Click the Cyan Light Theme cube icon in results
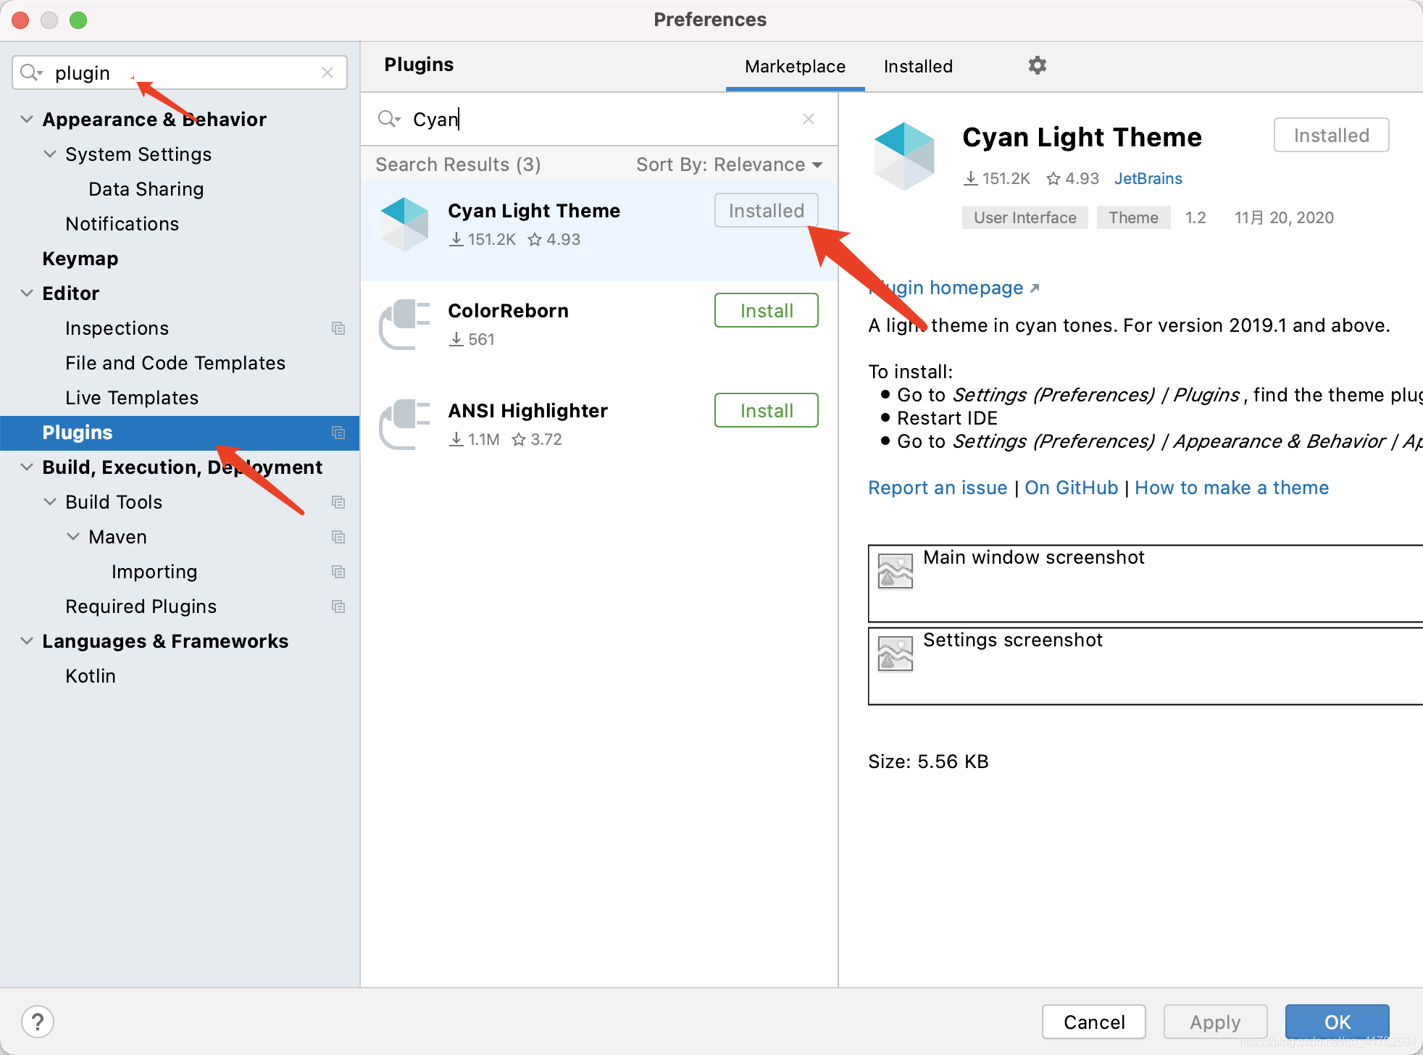 click(404, 224)
